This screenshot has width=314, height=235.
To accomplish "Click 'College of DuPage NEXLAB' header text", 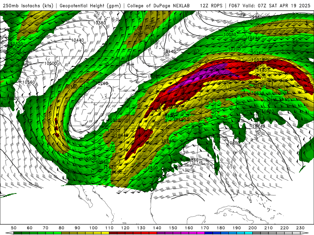I will point(159,5).
